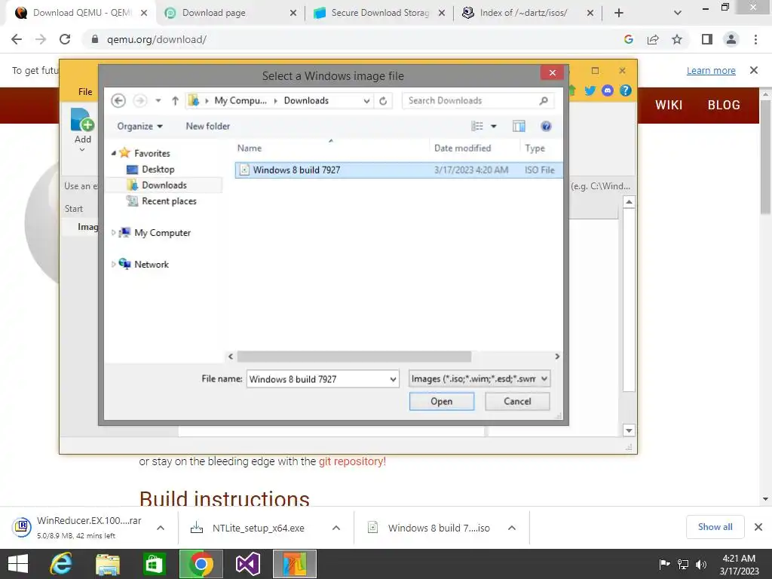Open a new Chrome tab
Screen dimensions: 772x579
point(619,13)
